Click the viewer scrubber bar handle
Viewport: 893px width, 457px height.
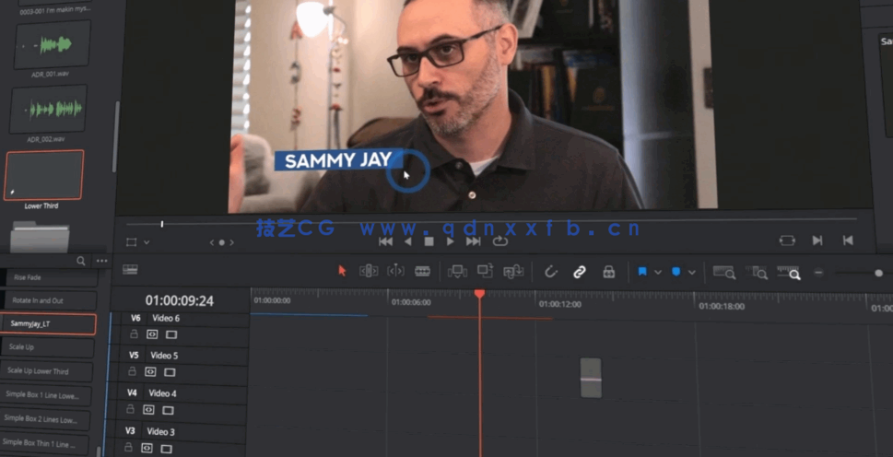pyautogui.click(x=162, y=224)
